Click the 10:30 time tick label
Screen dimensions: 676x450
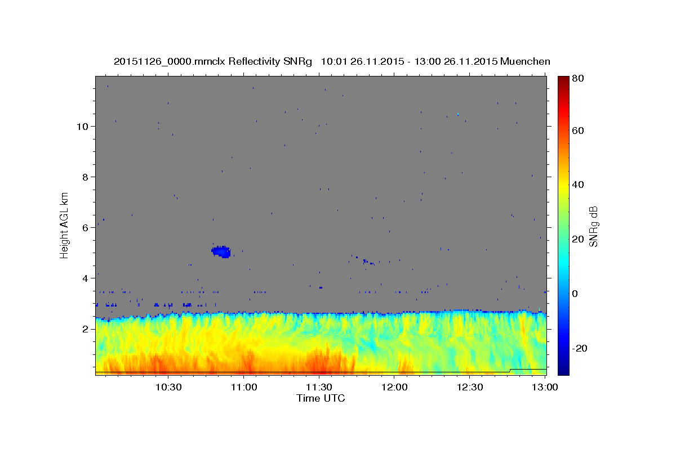tap(168, 387)
